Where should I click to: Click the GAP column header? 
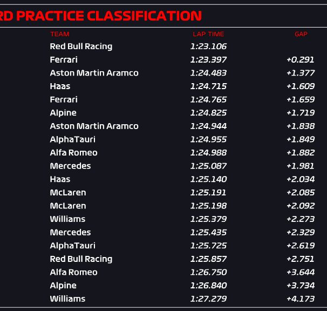(x=301, y=34)
